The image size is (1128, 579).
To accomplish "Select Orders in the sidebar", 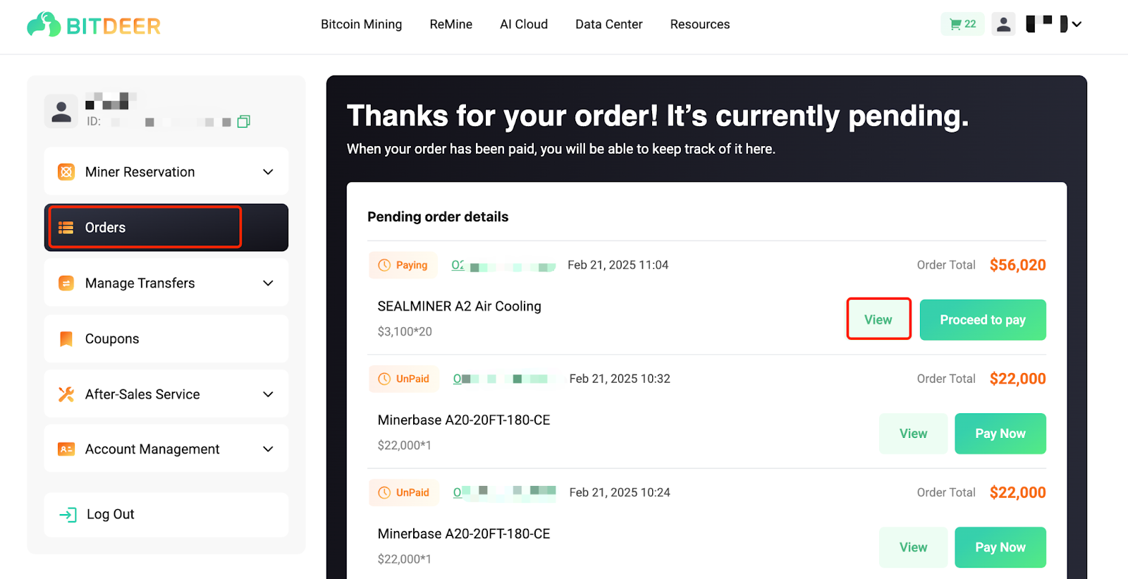I will click(x=166, y=227).
